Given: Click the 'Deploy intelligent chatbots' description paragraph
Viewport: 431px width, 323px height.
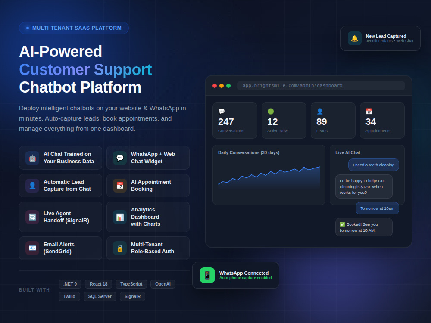Looking at the screenshot, I should pos(103,118).
